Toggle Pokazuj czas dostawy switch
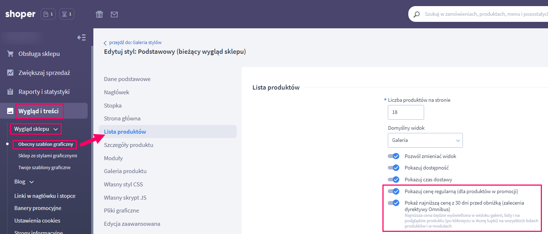548x234 pixels. 394,180
